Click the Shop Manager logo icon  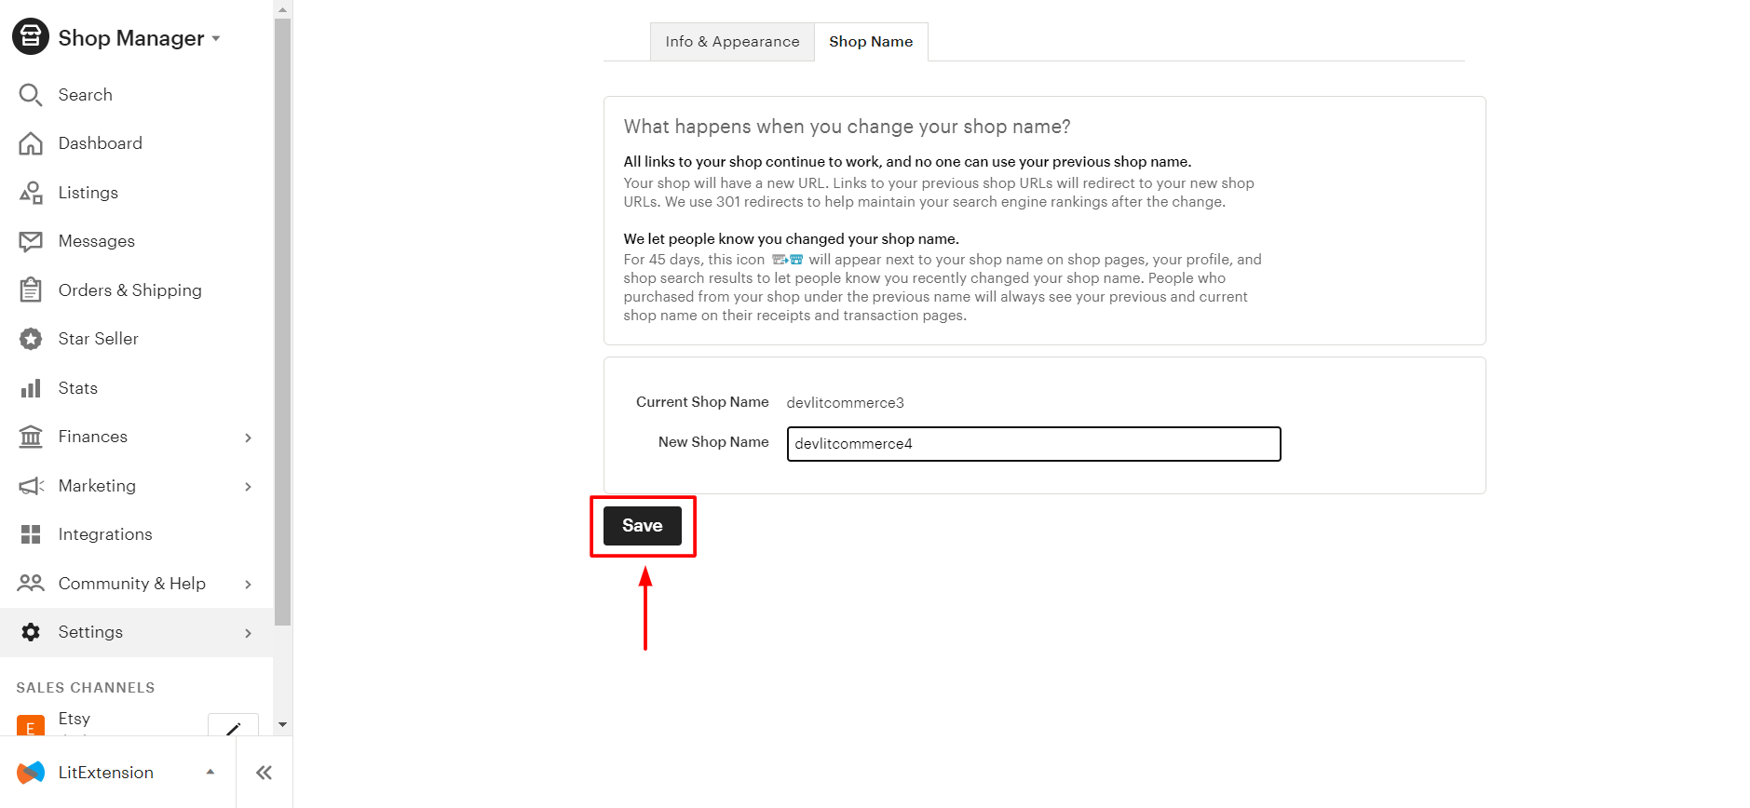[30, 37]
